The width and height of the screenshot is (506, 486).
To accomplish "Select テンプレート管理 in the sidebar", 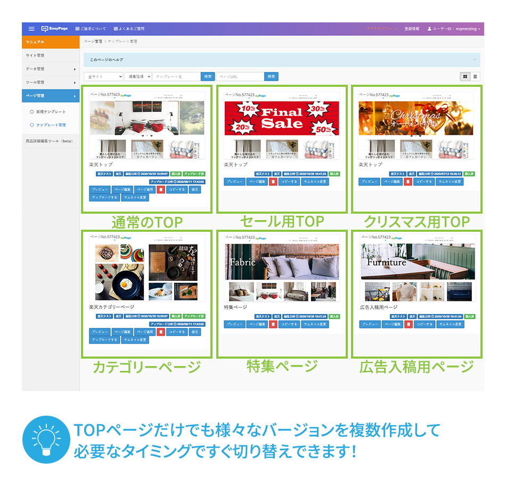I will coord(48,125).
